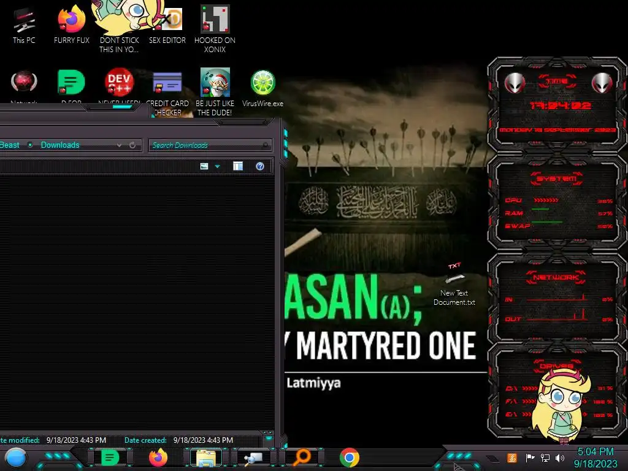Click the RAM usage bar in System gadget
628x471 pixels.
[540, 210]
